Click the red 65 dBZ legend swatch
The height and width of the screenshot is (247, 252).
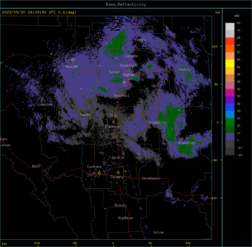click(x=230, y=41)
